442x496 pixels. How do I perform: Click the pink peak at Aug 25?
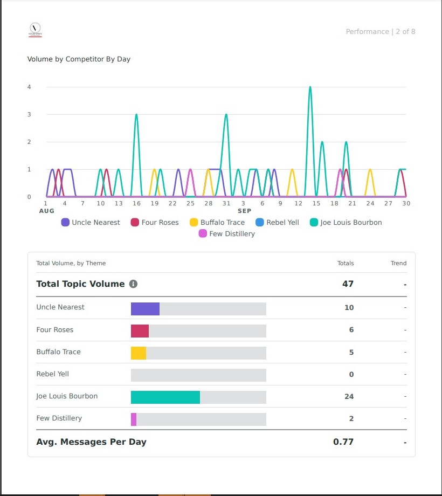pos(190,170)
